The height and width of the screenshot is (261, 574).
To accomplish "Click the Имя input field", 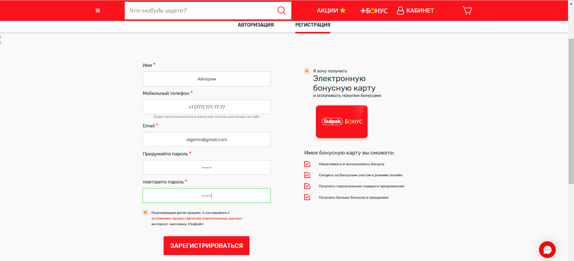I will [207, 79].
